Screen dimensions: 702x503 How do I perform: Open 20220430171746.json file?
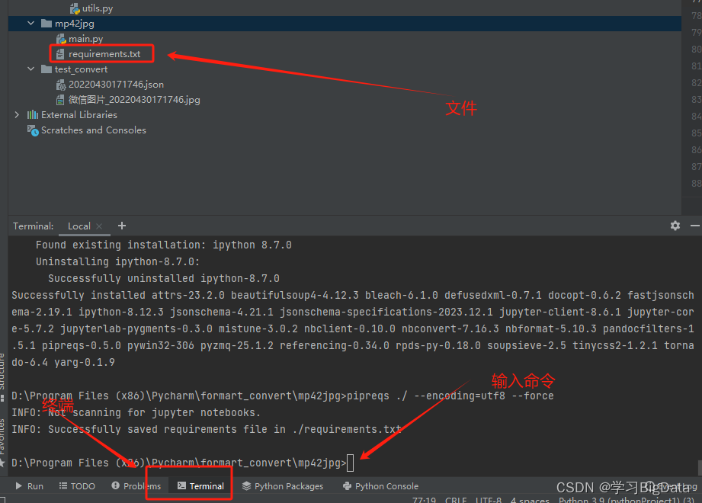(x=116, y=85)
